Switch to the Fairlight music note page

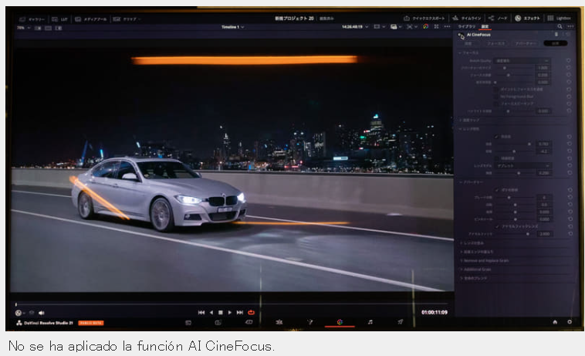(x=370, y=322)
